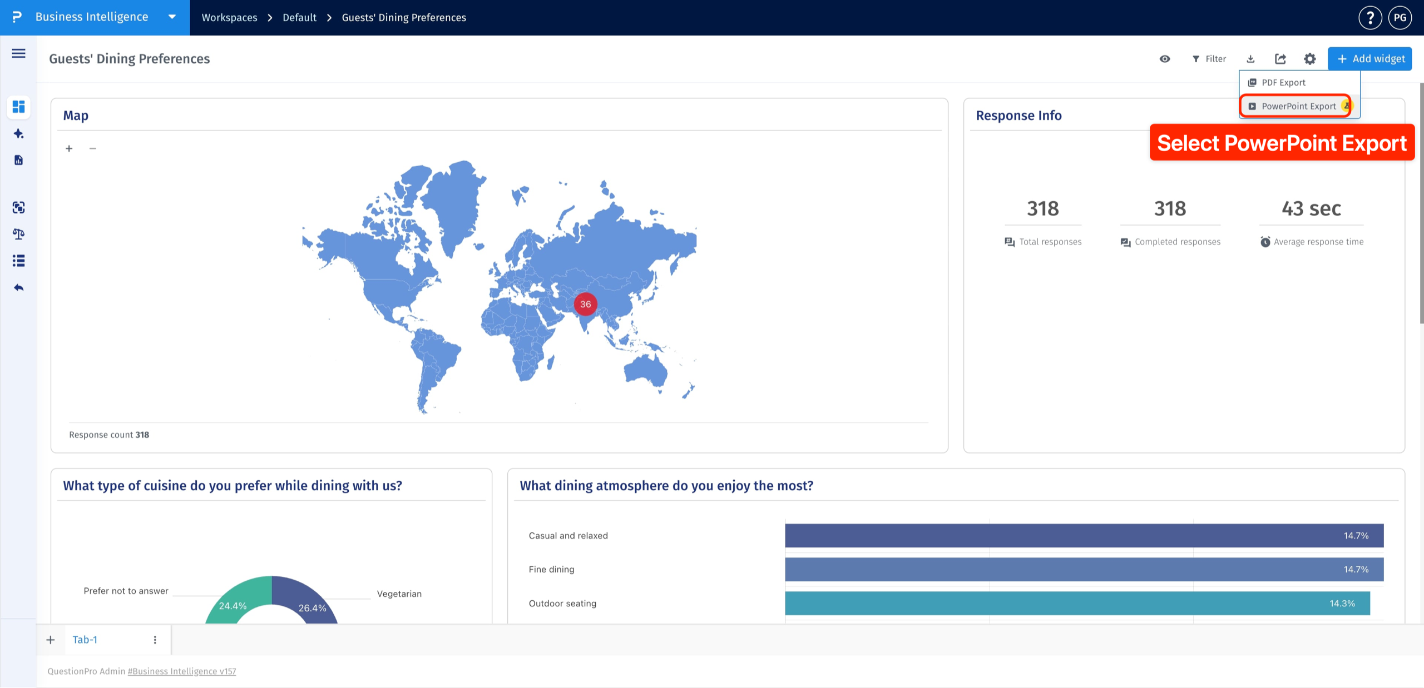Viewport: 1424px width, 688px height.
Task: Open the Filter button
Action: point(1209,59)
